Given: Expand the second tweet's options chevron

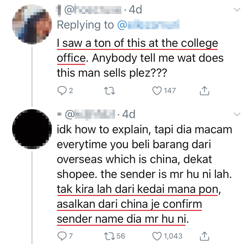Looking at the screenshot, I should (237, 114).
